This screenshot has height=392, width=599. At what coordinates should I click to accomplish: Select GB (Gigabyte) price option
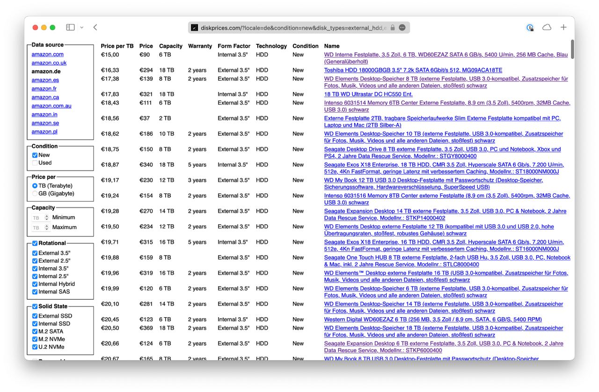tap(35, 193)
